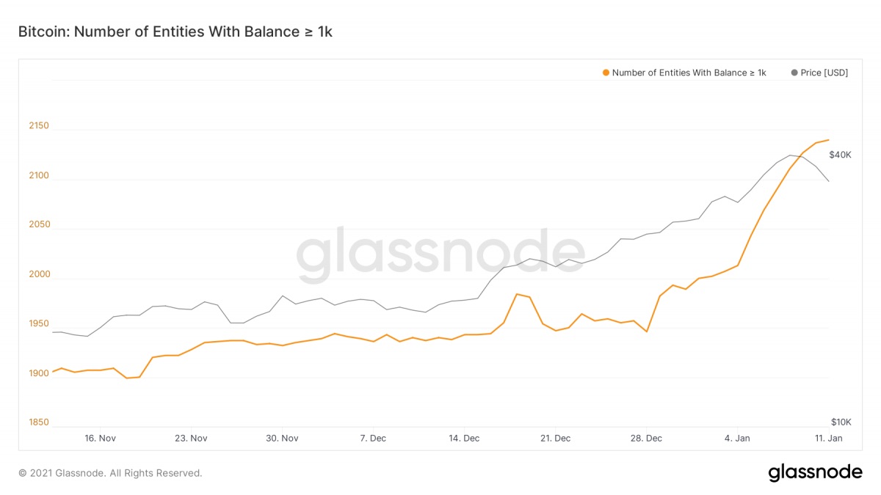Click the 30. Nov date axis label
The image size is (881, 495).
(x=282, y=438)
